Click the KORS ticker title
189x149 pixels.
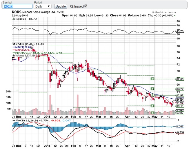coord(17,12)
